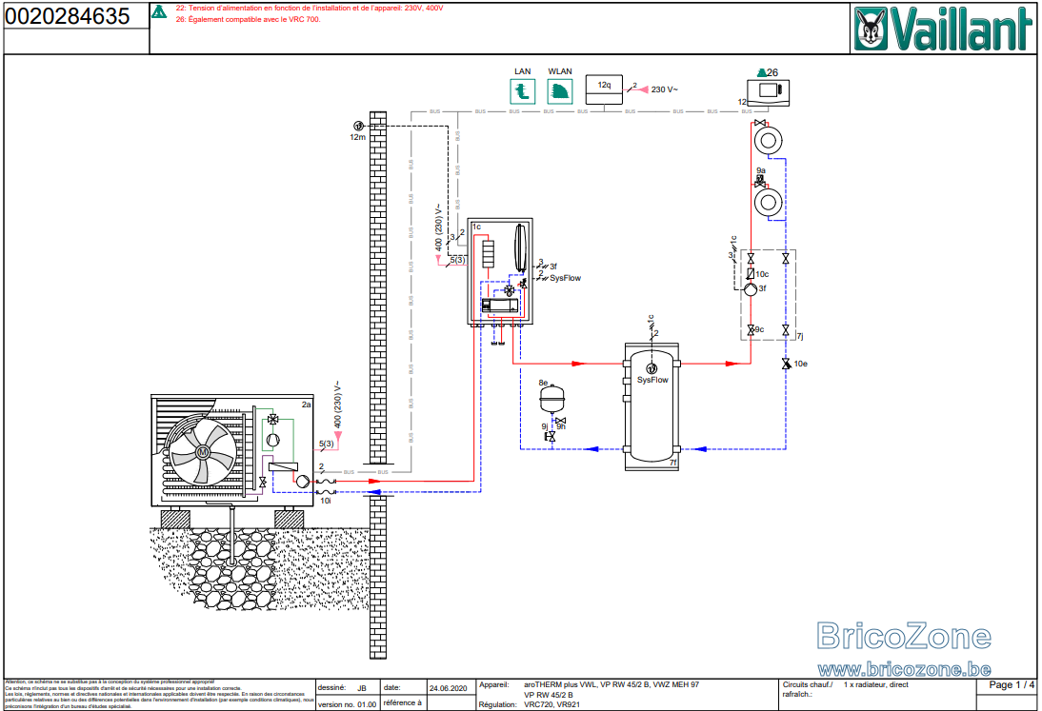Viewport: 1042px width, 711px height.
Task: Click the document number 0020284635
Action: [x=67, y=16]
